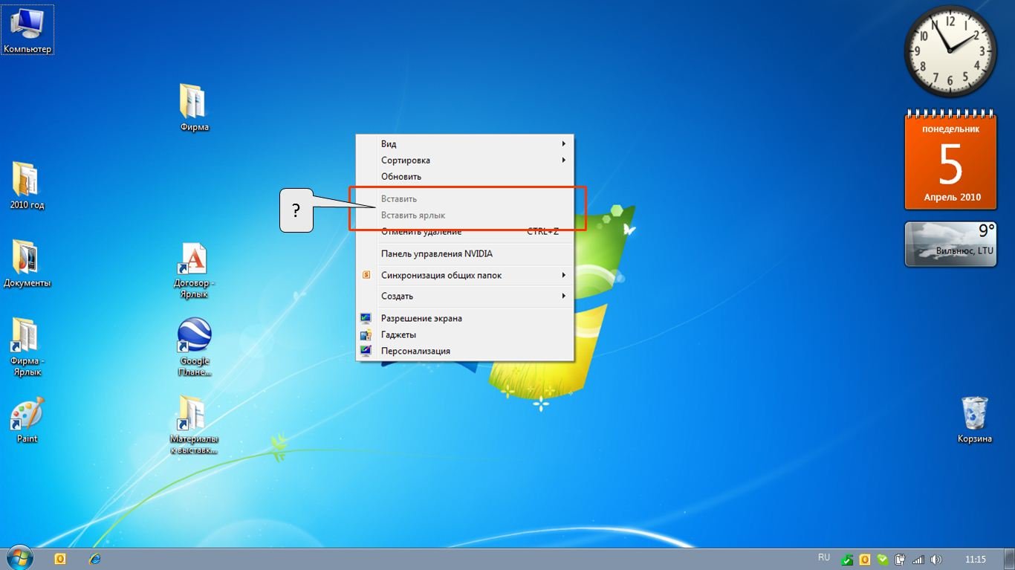Open the volume speaker icon in the tray

coord(935,560)
